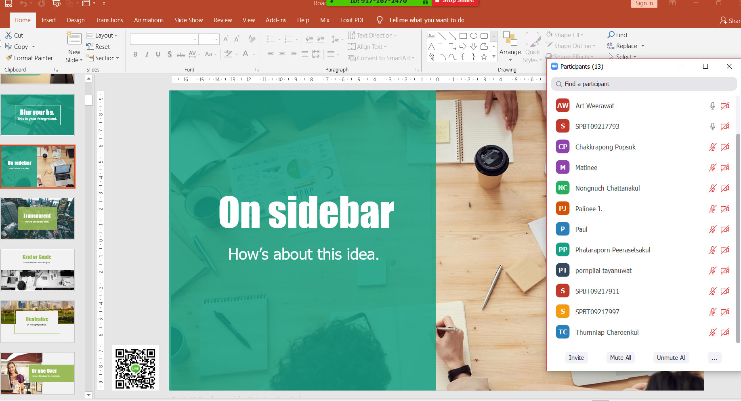Open participants More options (...) button
This screenshot has height=401, width=741.
(x=714, y=358)
